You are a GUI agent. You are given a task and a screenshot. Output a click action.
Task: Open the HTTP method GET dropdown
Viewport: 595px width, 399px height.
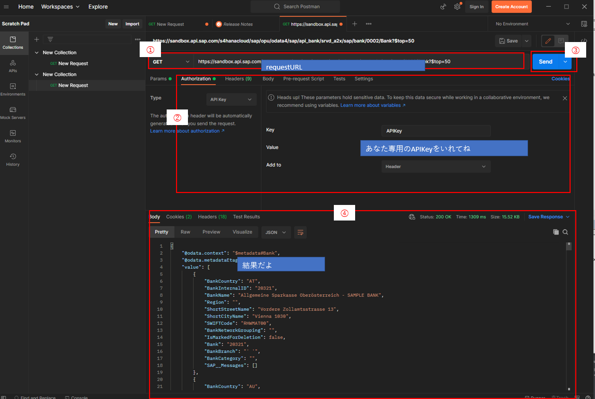(171, 62)
